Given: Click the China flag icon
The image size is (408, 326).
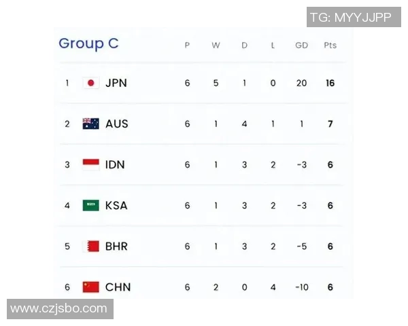Looking at the screenshot, I should (x=90, y=287).
